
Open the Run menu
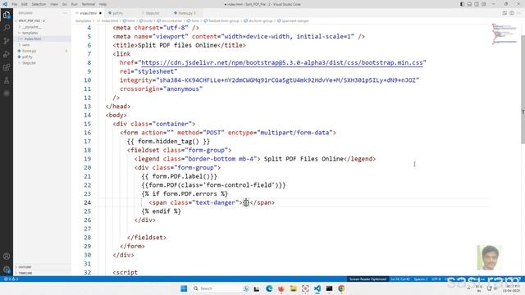tap(75, 4)
